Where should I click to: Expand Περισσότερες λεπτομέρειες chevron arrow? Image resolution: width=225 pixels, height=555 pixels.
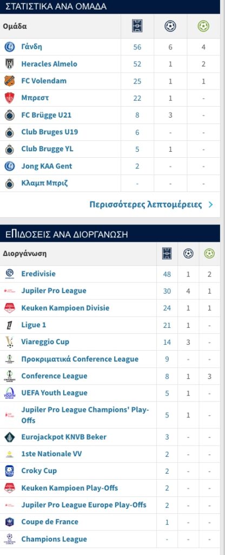pos(211,204)
